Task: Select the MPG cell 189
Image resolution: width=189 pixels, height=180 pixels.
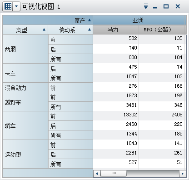Action: (161, 135)
